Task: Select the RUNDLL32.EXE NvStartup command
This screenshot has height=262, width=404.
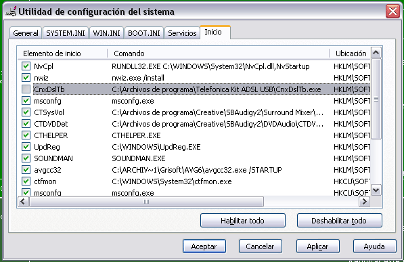Action: click(210, 66)
